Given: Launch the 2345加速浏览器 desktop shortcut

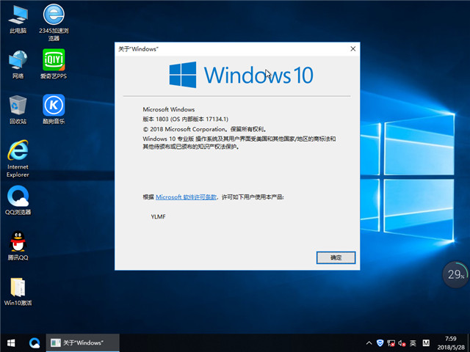Looking at the screenshot, I should tap(54, 23).
